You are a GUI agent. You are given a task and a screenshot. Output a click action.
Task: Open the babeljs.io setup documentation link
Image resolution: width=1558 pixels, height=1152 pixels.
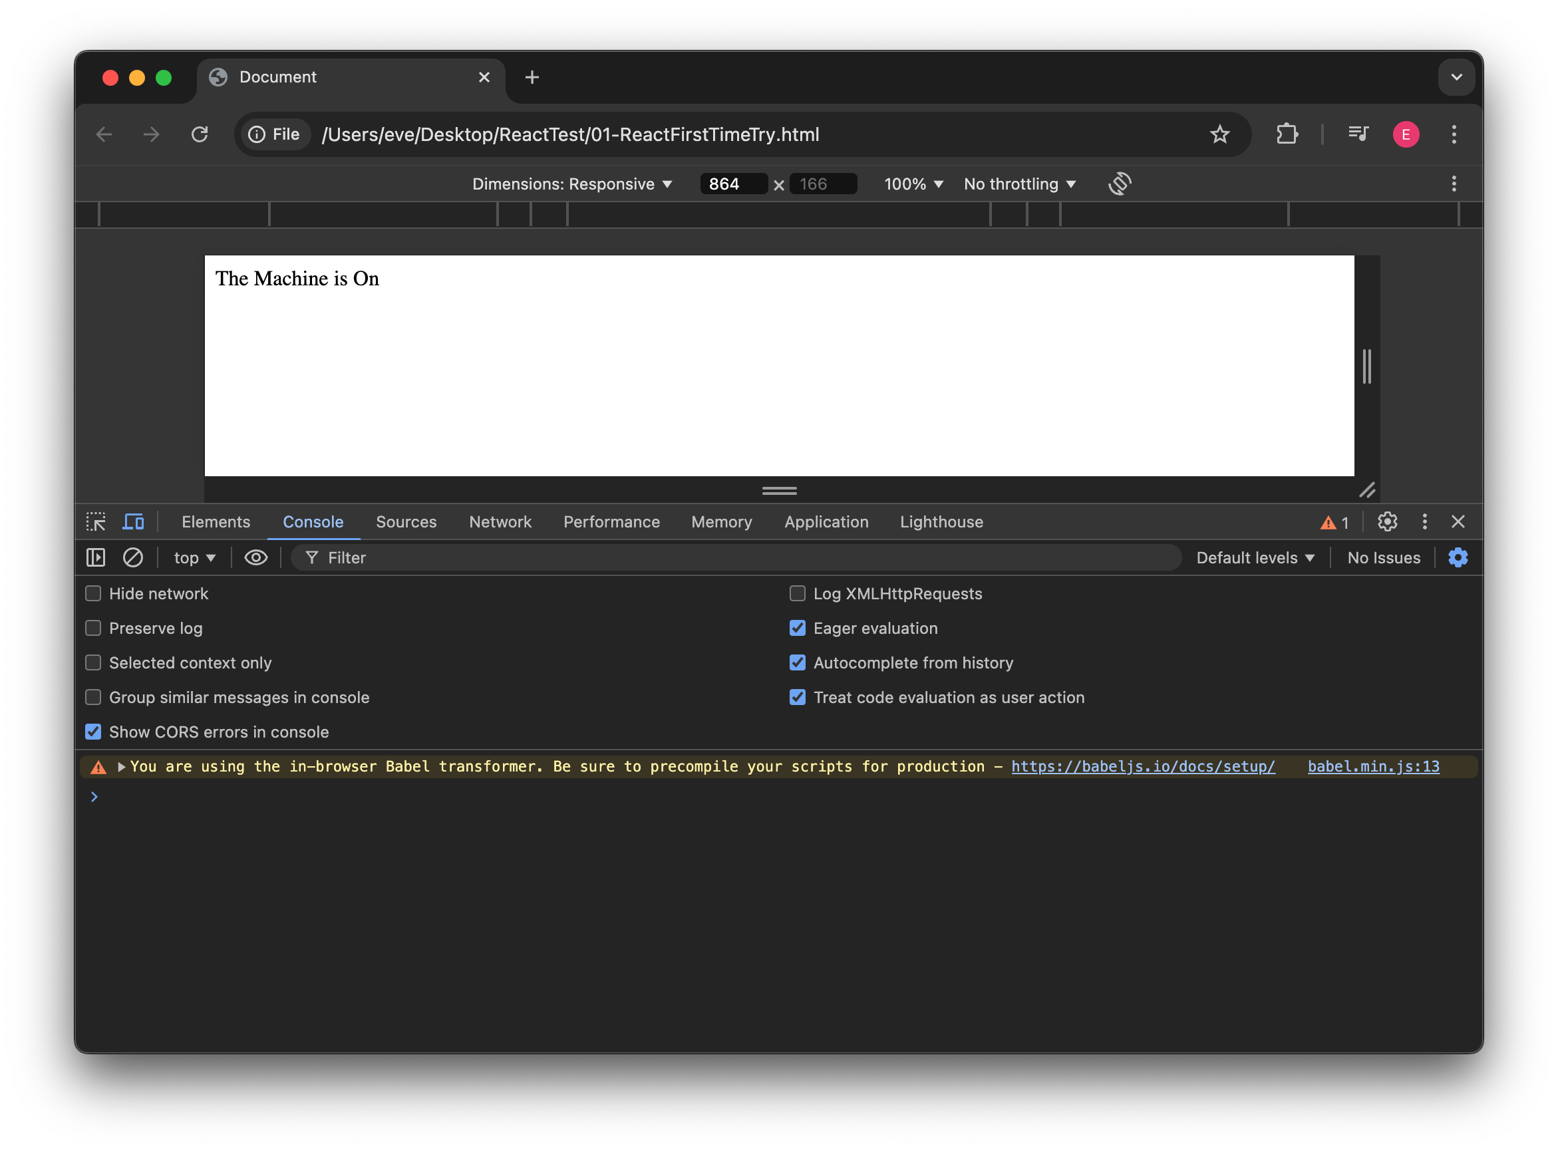point(1142,766)
